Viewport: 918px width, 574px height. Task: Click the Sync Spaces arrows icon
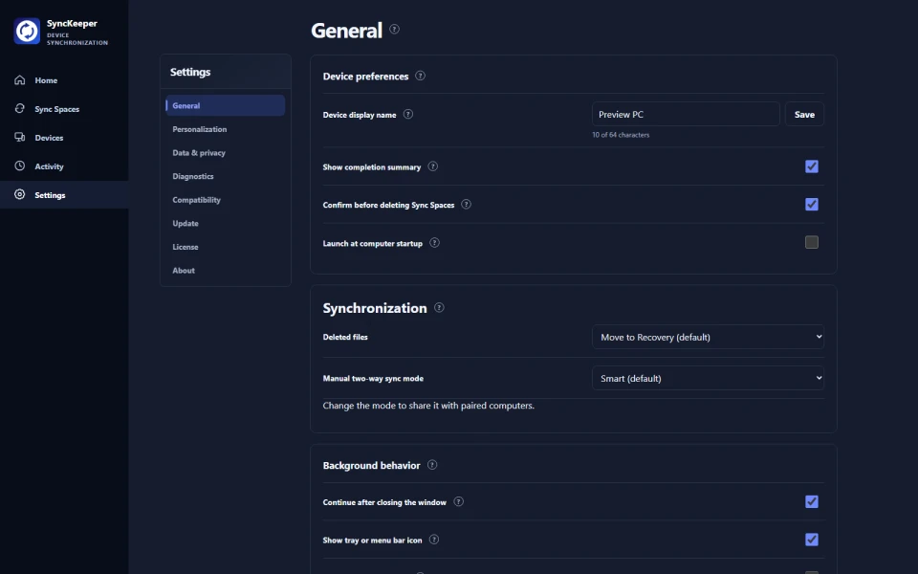(20, 108)
